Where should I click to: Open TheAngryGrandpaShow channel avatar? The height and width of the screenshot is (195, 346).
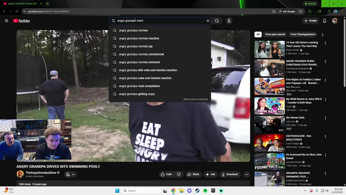tap(20, 174)
